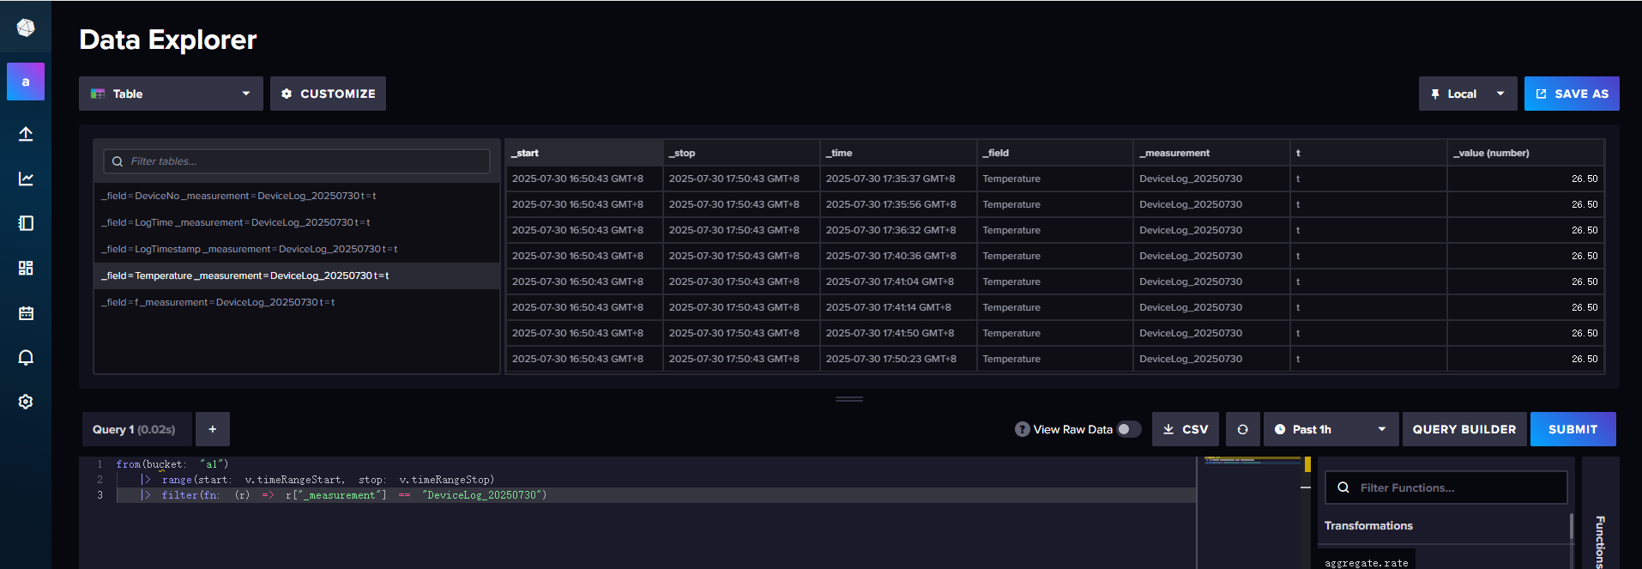The width and height of the screenshot is (1642, 569).
Task: Open Settings gear icon in sidebar
Action: (26, 402)
